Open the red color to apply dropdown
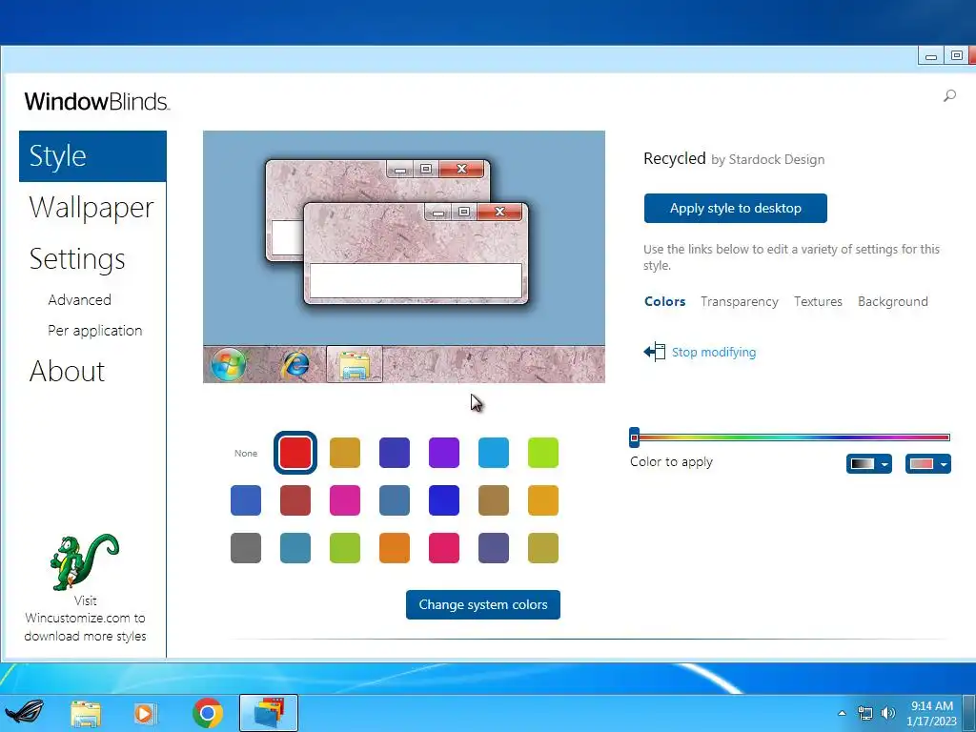 click(928, 464)
